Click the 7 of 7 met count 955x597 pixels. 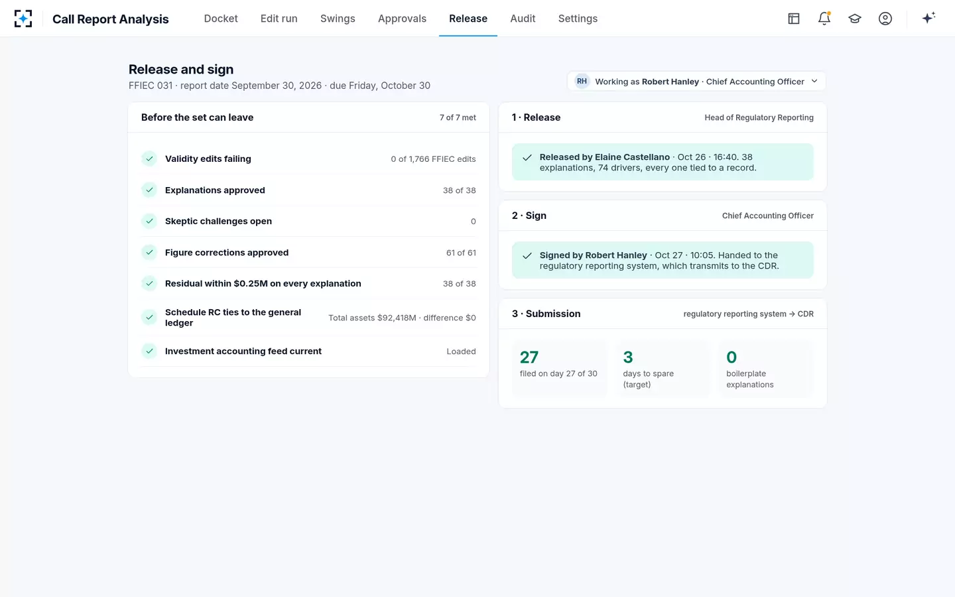click(x=458, y=117)
